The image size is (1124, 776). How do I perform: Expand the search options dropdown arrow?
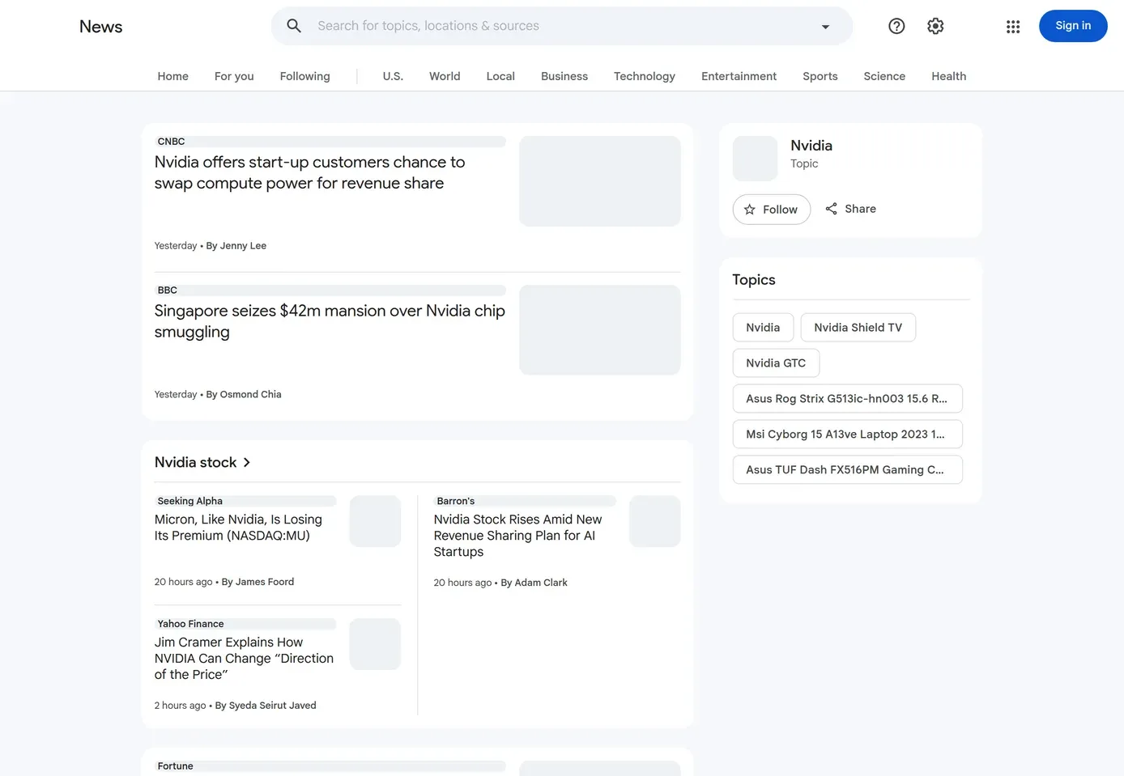coord(825,27)
